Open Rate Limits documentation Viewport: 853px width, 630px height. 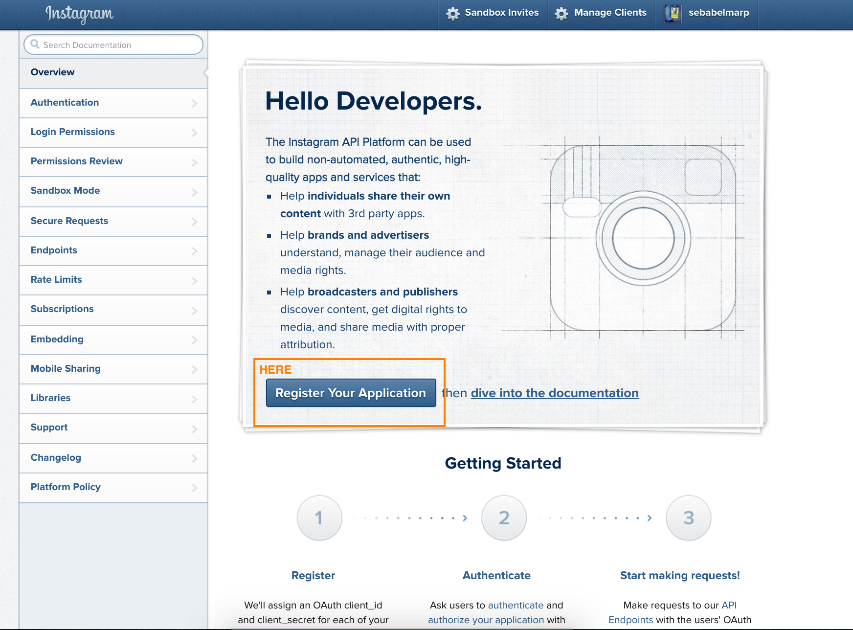113,280
